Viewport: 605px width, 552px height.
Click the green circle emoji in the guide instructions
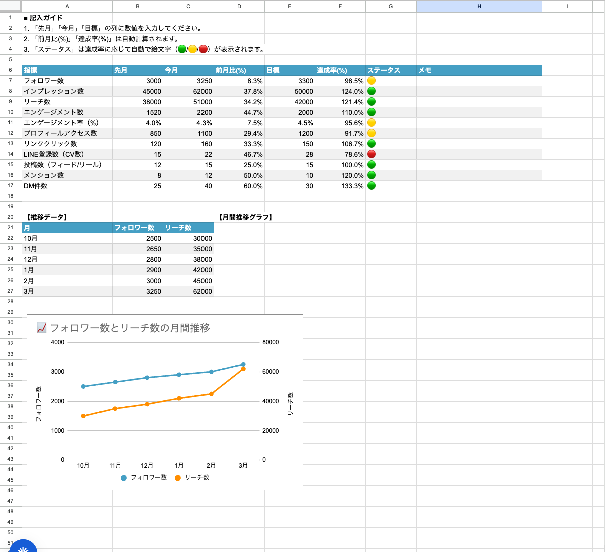pyautogui.click(x=183, y=49)
